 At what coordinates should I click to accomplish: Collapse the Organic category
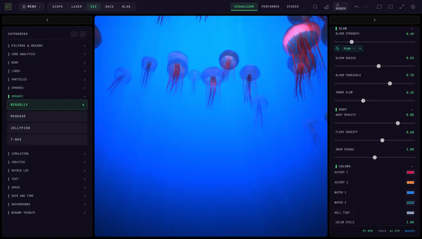[47, 96]
